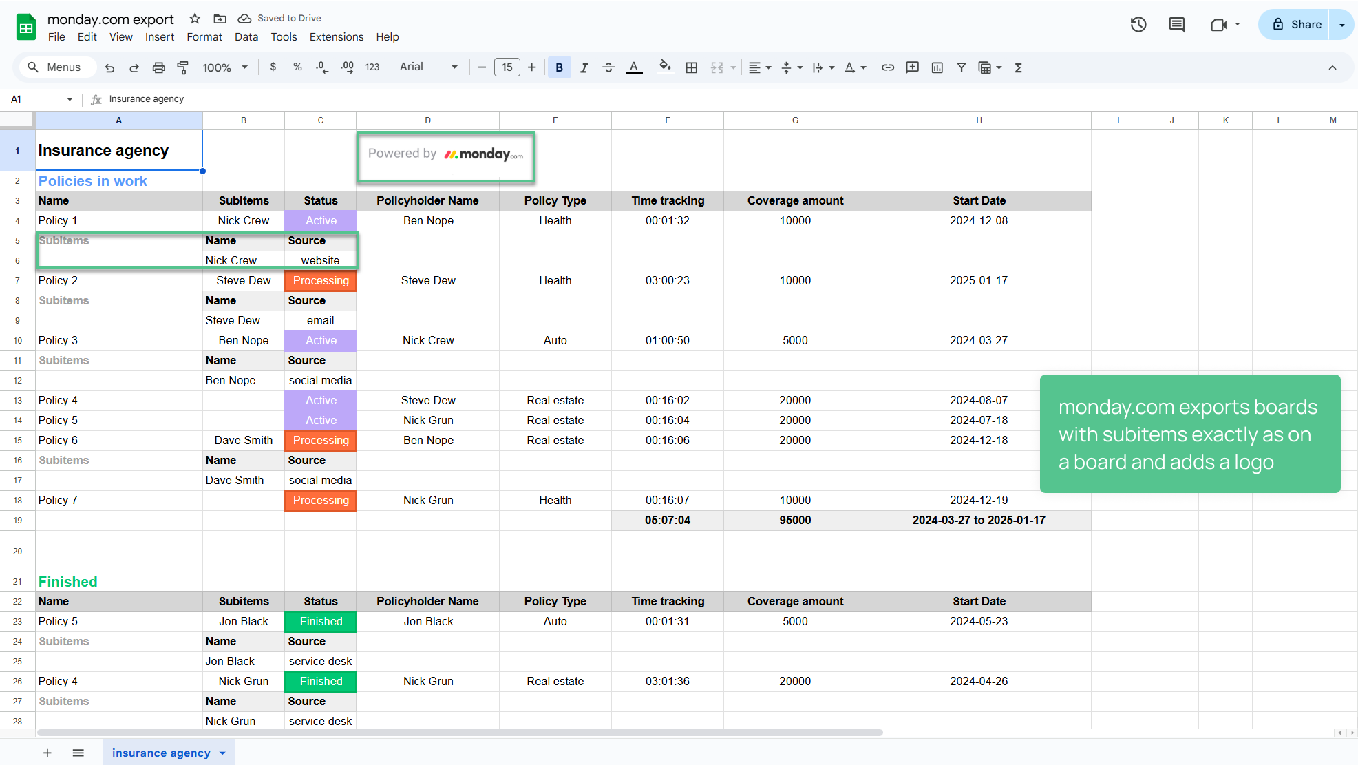
Task: Click column header H
Action: tap(979, 120)
